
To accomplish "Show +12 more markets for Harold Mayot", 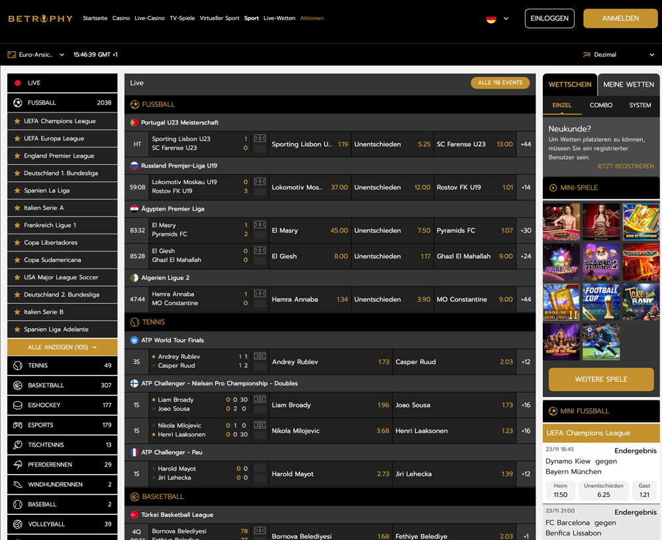I will pyautogui.click(x=526, y=474).
